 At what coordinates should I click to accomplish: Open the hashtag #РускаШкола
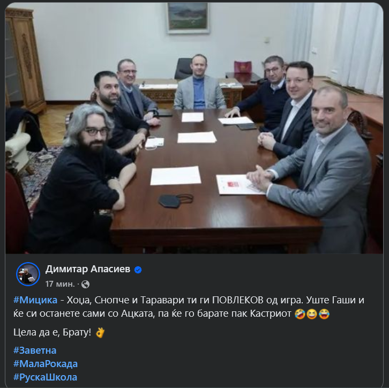45,377
